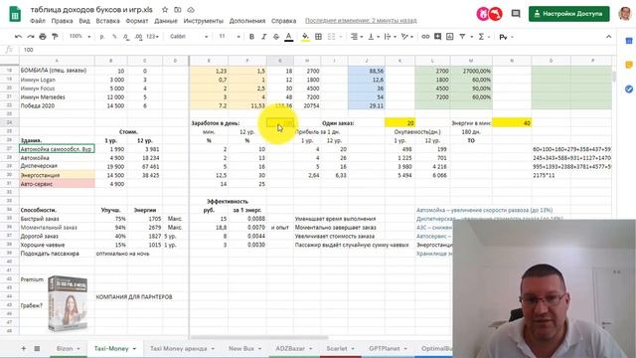Open Taxi-Money tab options arrow
The height and width of the screenshot is (358, 636).
coord(134,349)
